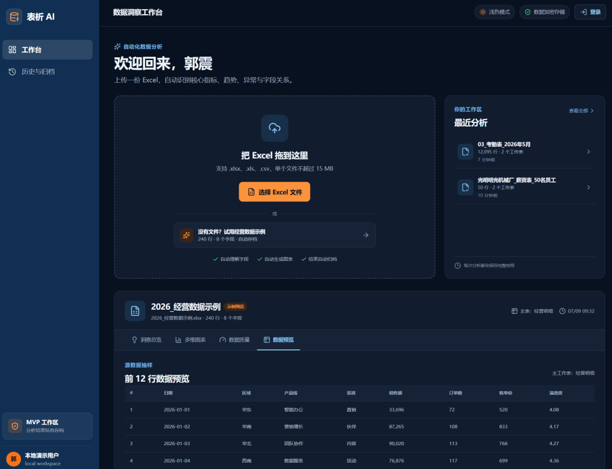Click the 数据加密存储 shield badge
The image size is (612, 469).
tap(545, 12)
